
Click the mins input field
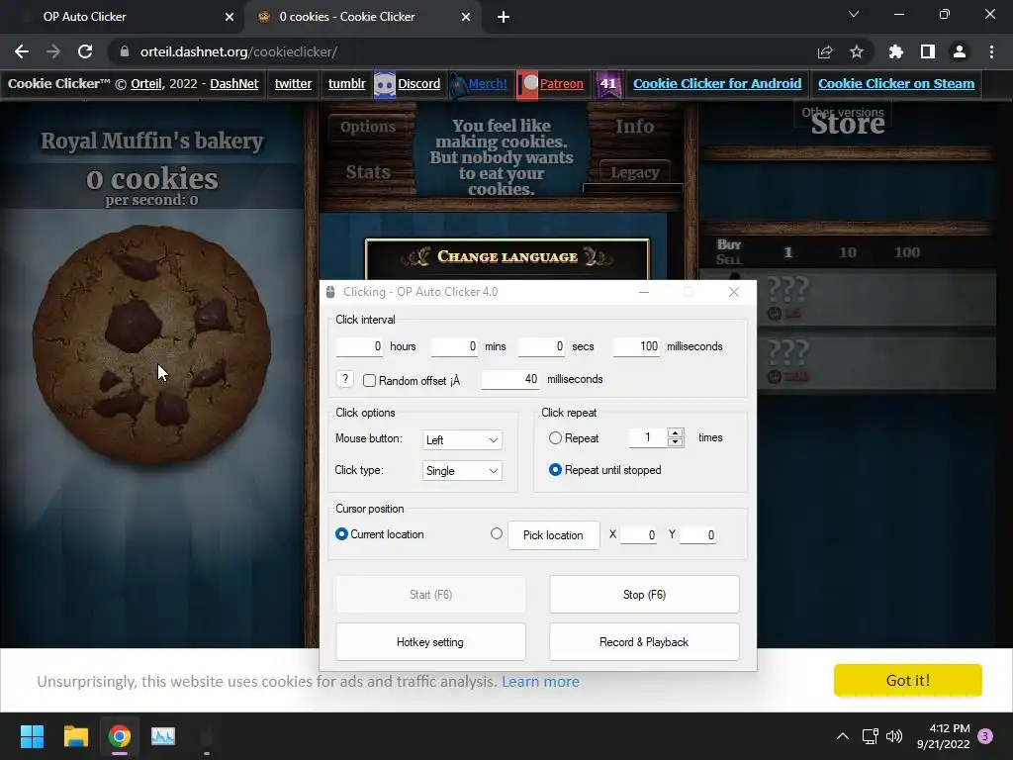pos(455,346)
